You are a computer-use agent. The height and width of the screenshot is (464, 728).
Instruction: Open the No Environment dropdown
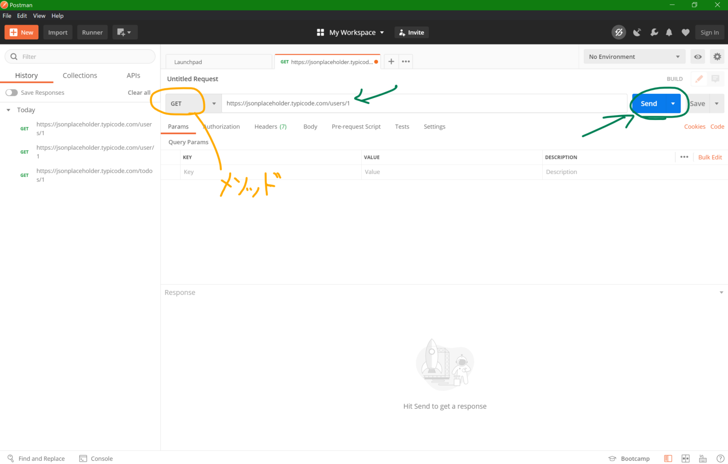coord(634,56)
